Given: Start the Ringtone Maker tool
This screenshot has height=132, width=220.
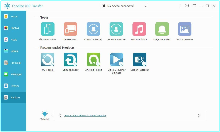Looking at the screenshot, I should [x=162, y=29].
